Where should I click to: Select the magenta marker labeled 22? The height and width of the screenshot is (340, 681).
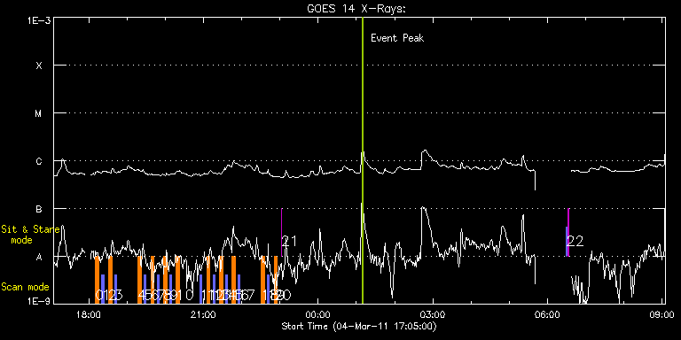point(568,233)
